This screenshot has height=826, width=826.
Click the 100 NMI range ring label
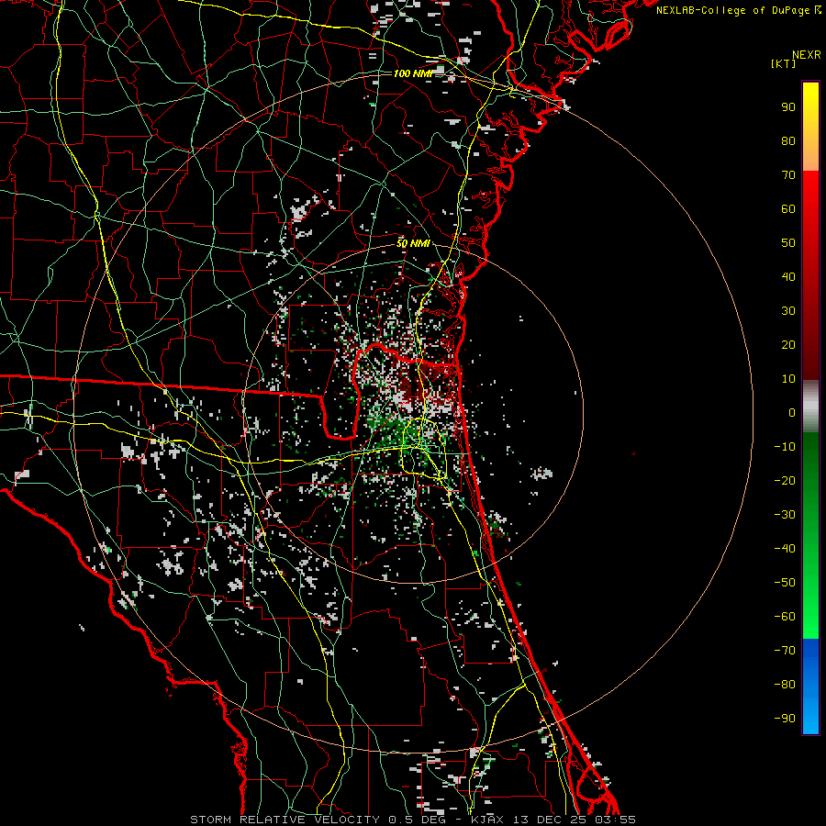[x=412, y=73]
